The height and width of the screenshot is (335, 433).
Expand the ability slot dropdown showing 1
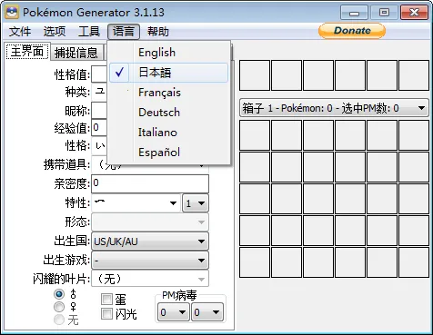click(196, 203)
